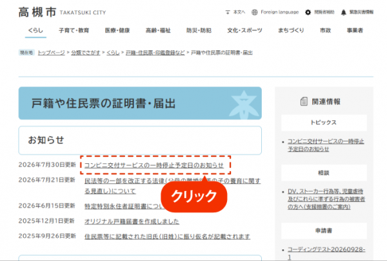Viewport: 387px width, 261px height.
Task: Click the 本文へ skip arrow icon
Action: click(228, 12)
